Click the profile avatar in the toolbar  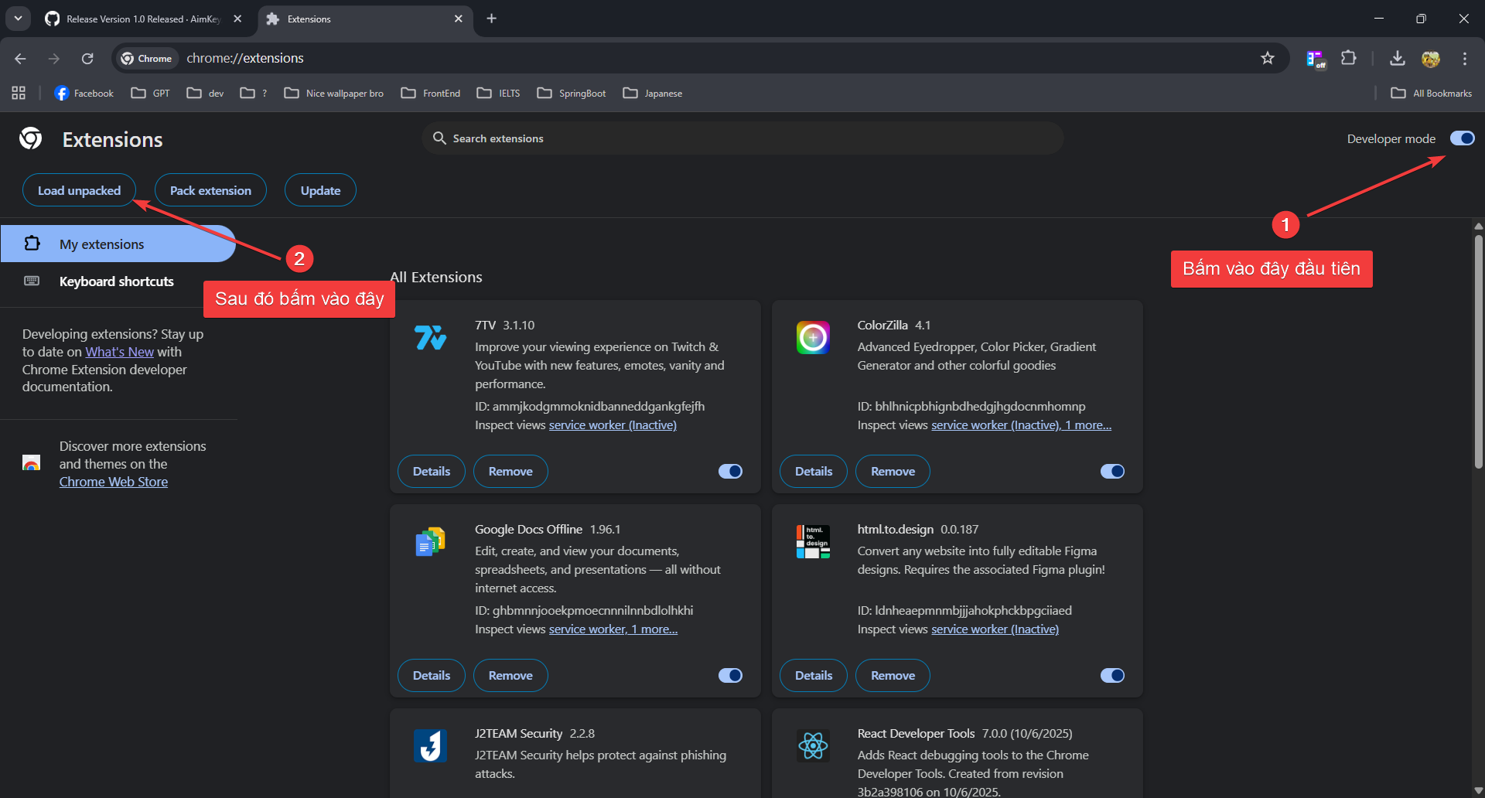[x=1432, y=58]
